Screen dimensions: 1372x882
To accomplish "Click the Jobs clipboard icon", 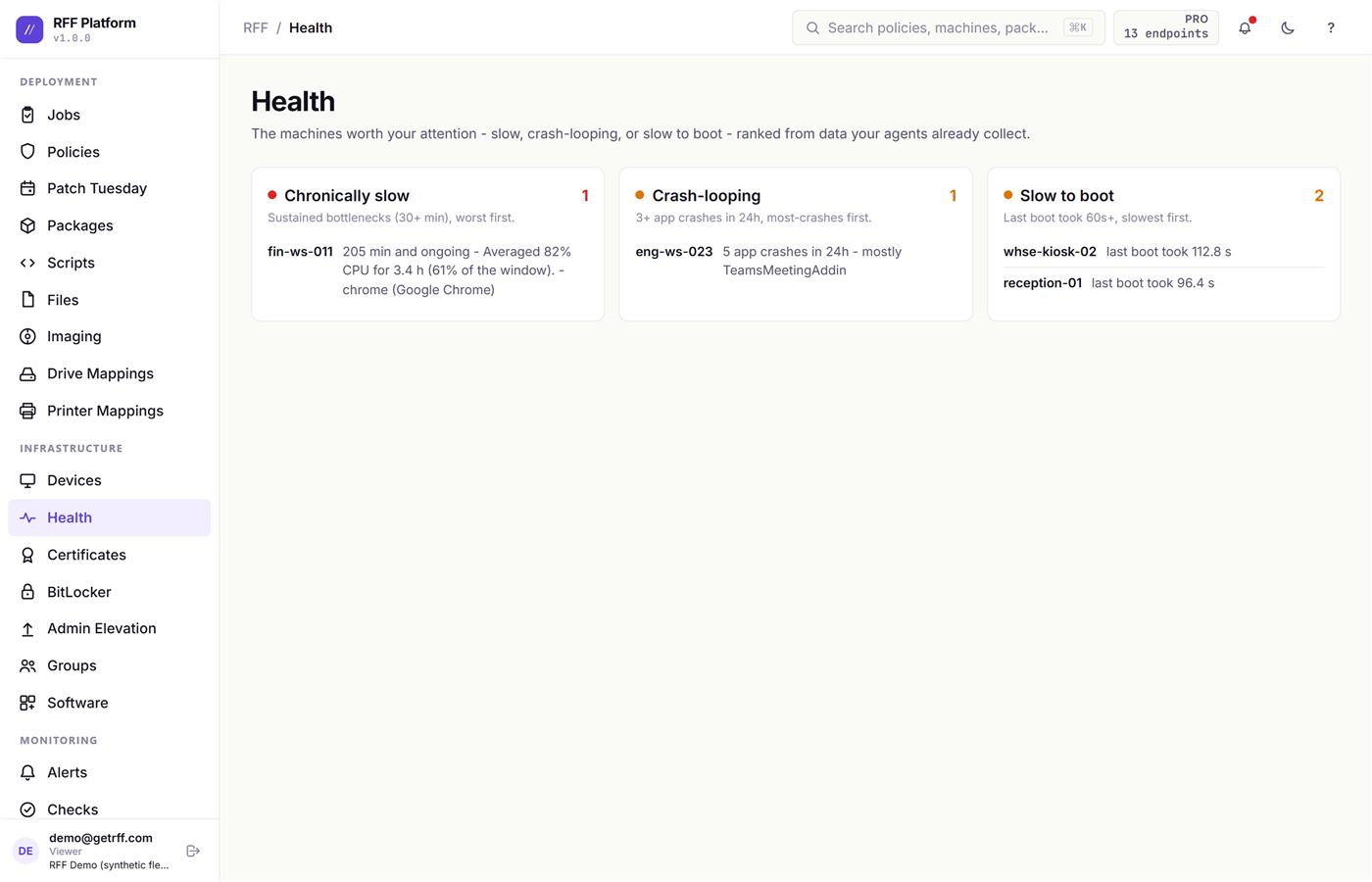I will tap(27, 115).
